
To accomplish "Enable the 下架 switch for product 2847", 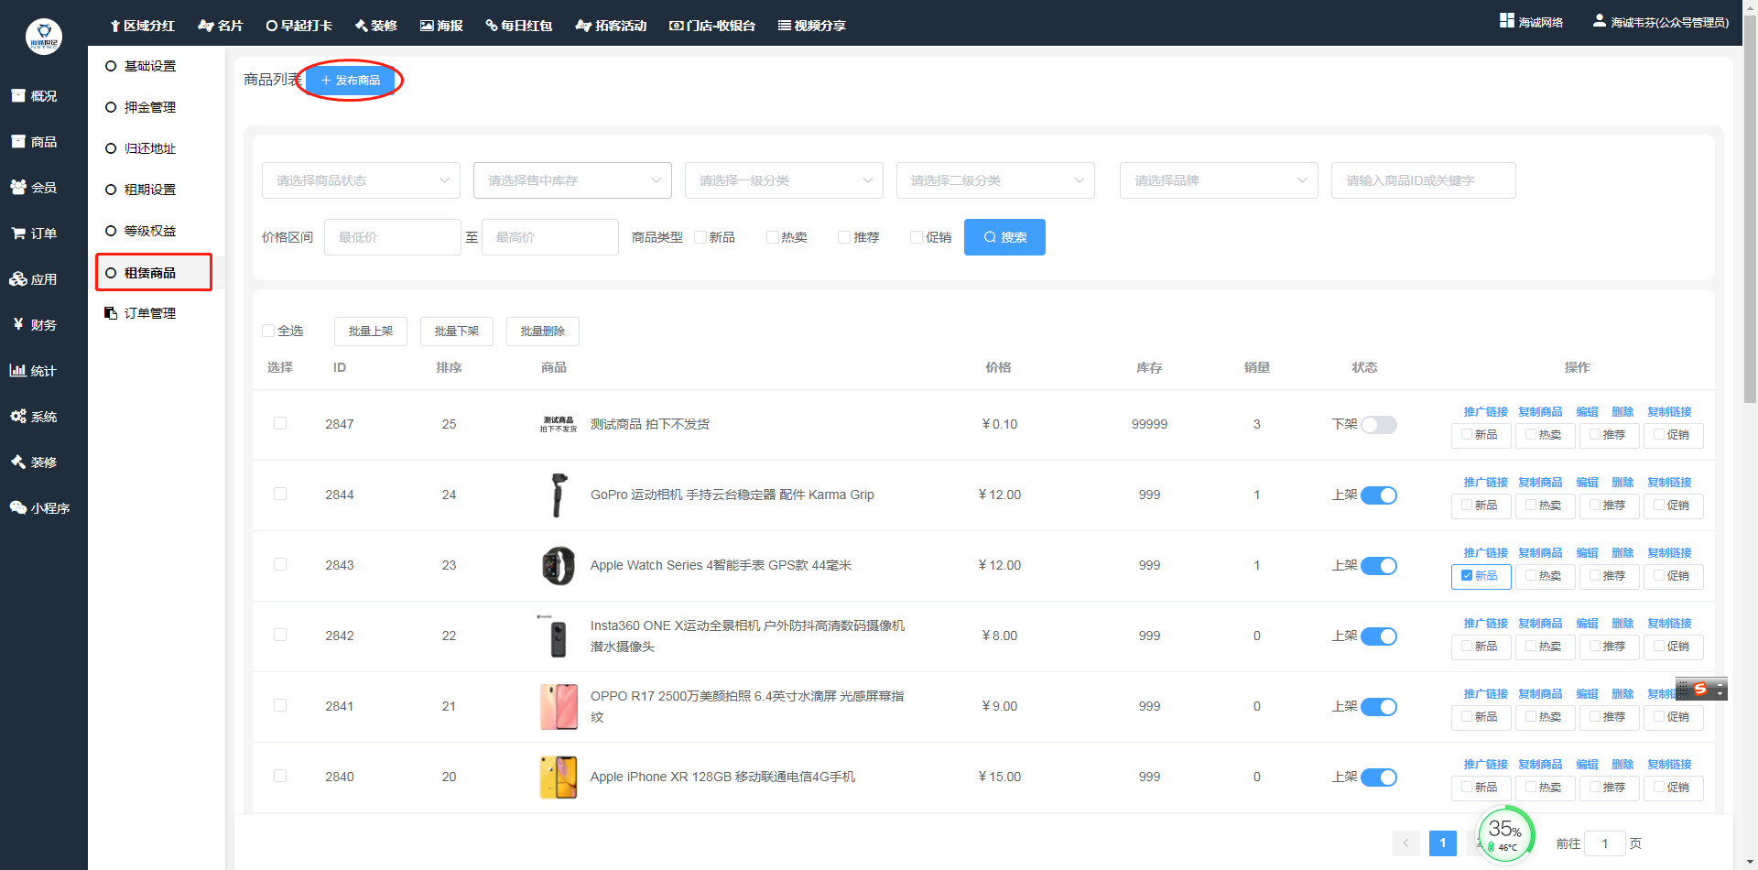I will click(1378, 425).
